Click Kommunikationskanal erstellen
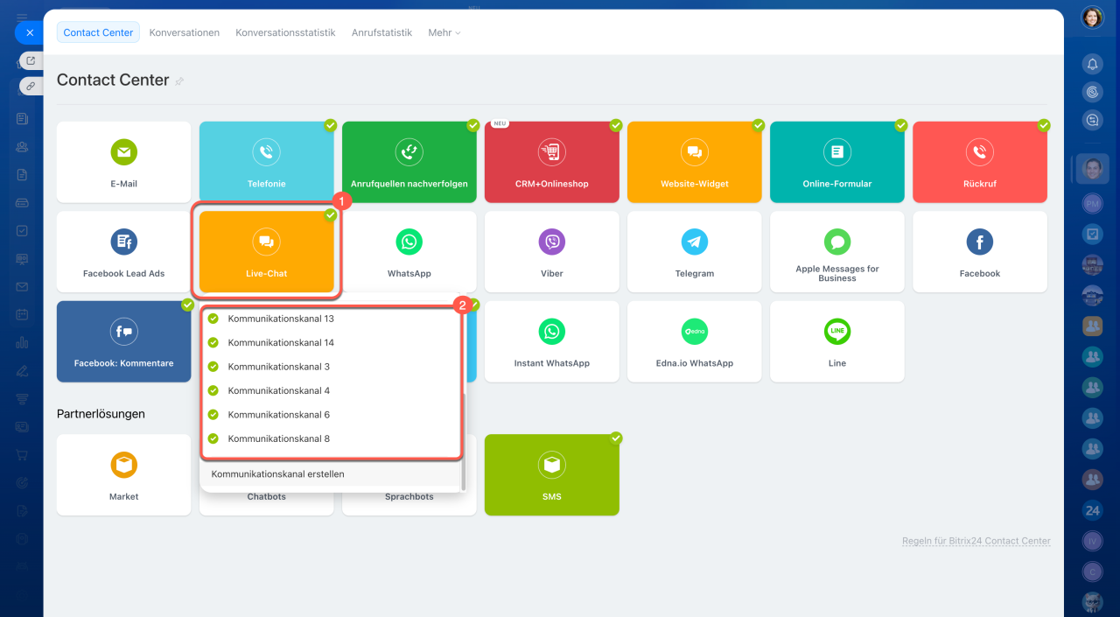This screenshot has height=617, width=1120. click(277, 474)
